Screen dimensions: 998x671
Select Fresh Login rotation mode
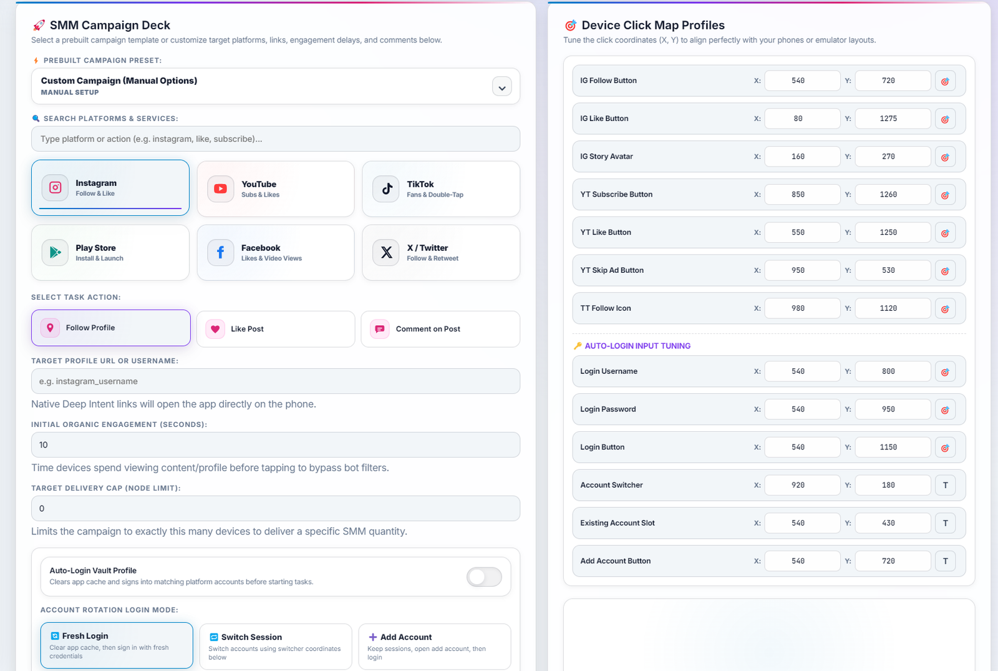point(117,645)
